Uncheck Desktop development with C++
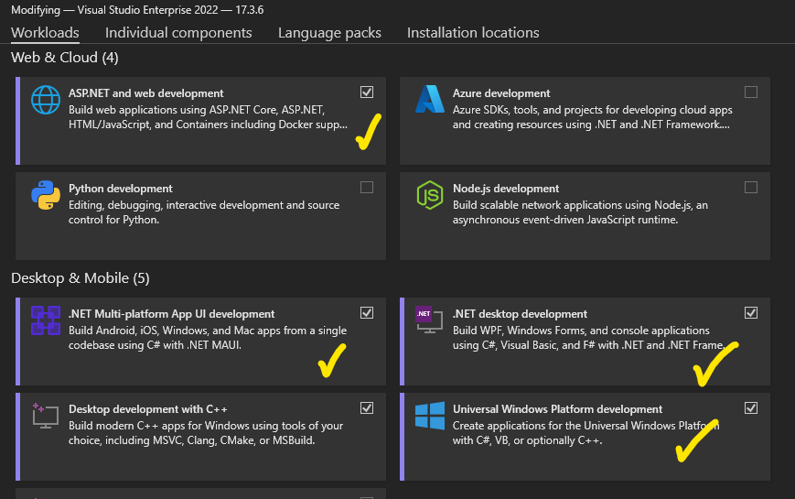795x499 pixels. [367, 408]
